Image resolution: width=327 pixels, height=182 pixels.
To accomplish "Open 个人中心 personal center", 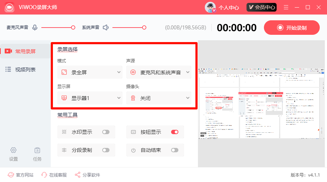I will click(x=228, y=8).
